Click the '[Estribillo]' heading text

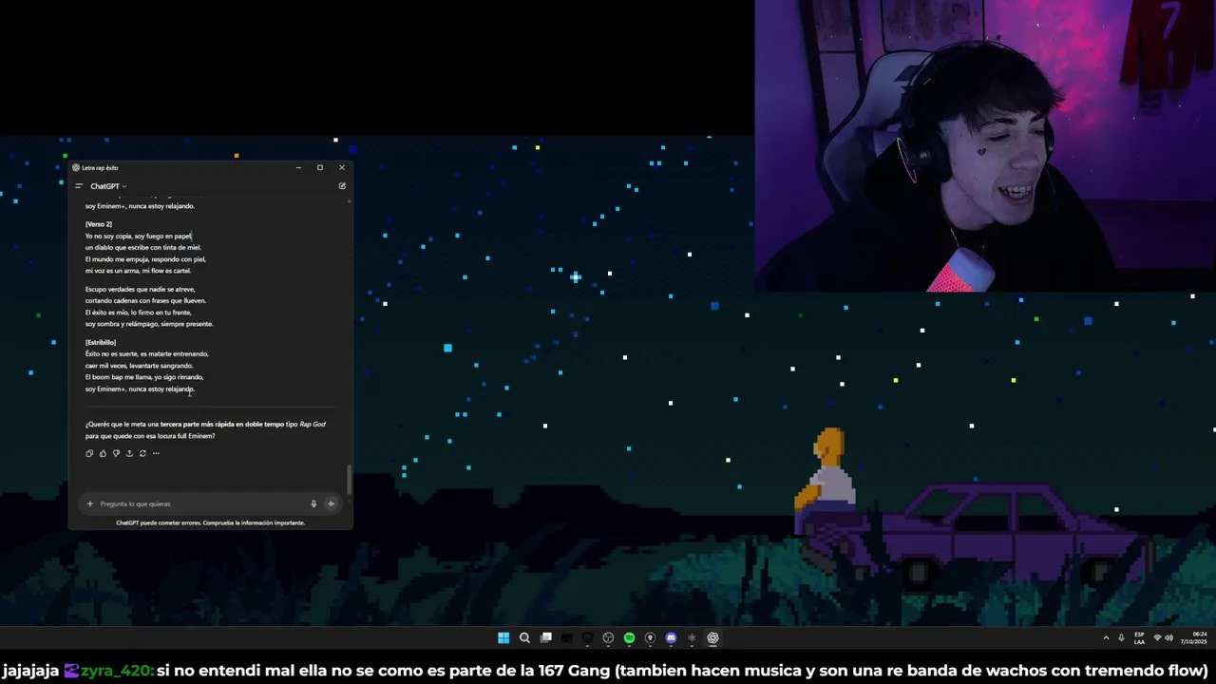[x=101, y=342]
